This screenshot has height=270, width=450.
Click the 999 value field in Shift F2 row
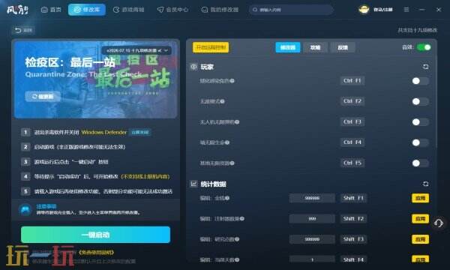(312, 219)
